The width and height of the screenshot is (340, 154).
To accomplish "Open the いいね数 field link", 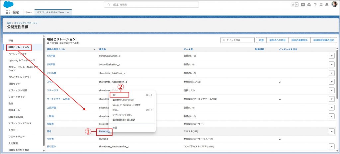I will [x=51, y=73].
